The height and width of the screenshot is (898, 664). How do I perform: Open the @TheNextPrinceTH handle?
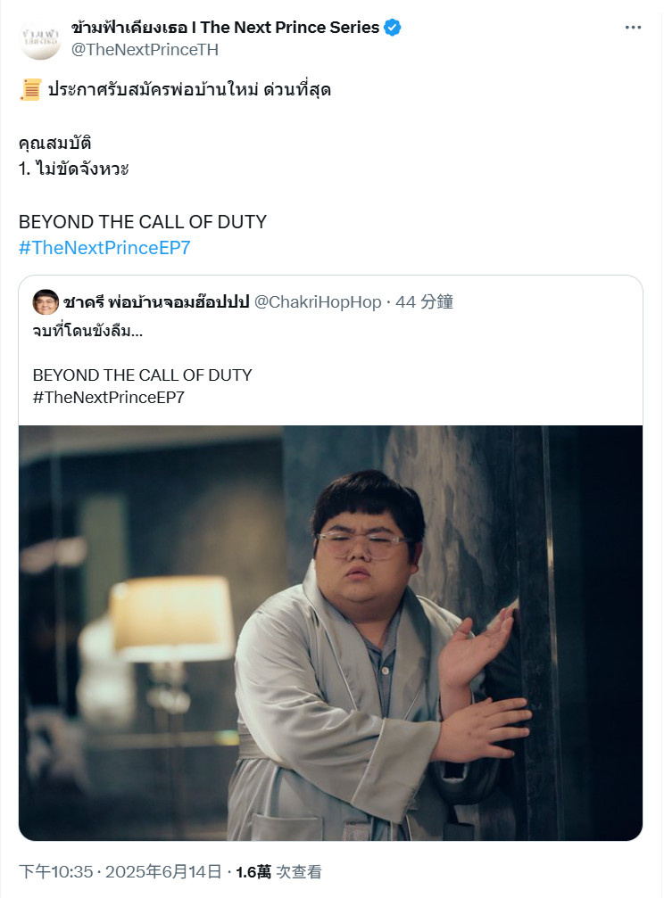145,50
